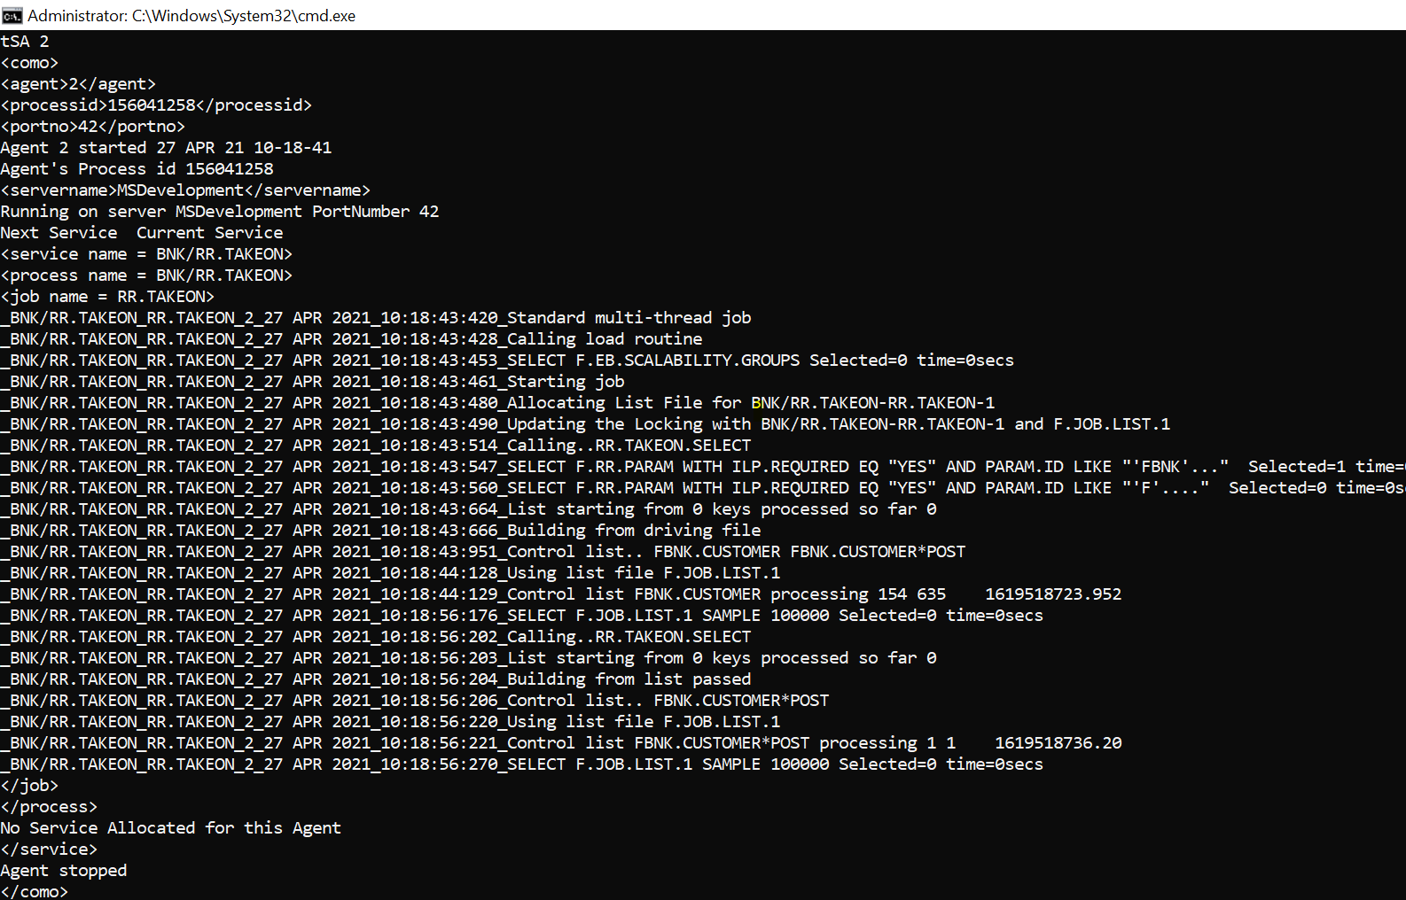This screenshot has width=1406, height=900.
Task: Click the processid 156041258 tag line
Action: [x=156, y=105]
